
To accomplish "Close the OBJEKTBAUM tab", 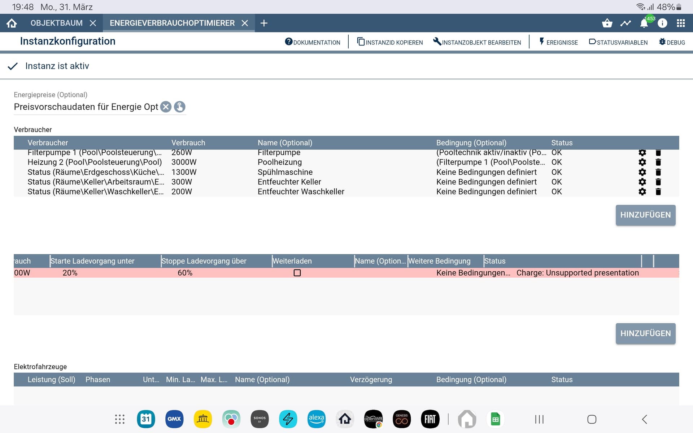I will coord(93,23).
